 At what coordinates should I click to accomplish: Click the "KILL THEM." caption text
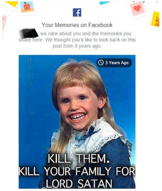tap(79, 158)
